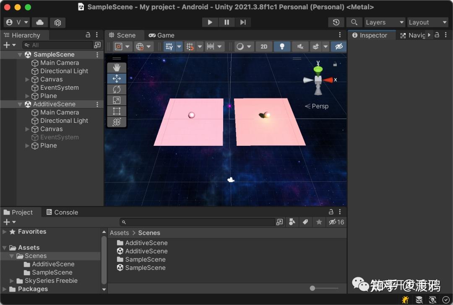Adjust the Project panel zoom slider

312,288
